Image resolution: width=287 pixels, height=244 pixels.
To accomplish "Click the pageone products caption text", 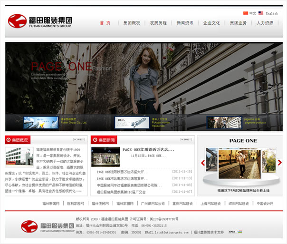I will (255, 121).
